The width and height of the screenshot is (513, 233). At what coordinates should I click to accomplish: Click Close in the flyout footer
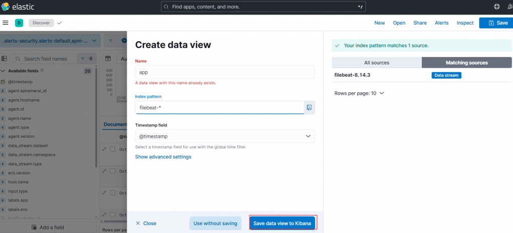click(146, 223)
